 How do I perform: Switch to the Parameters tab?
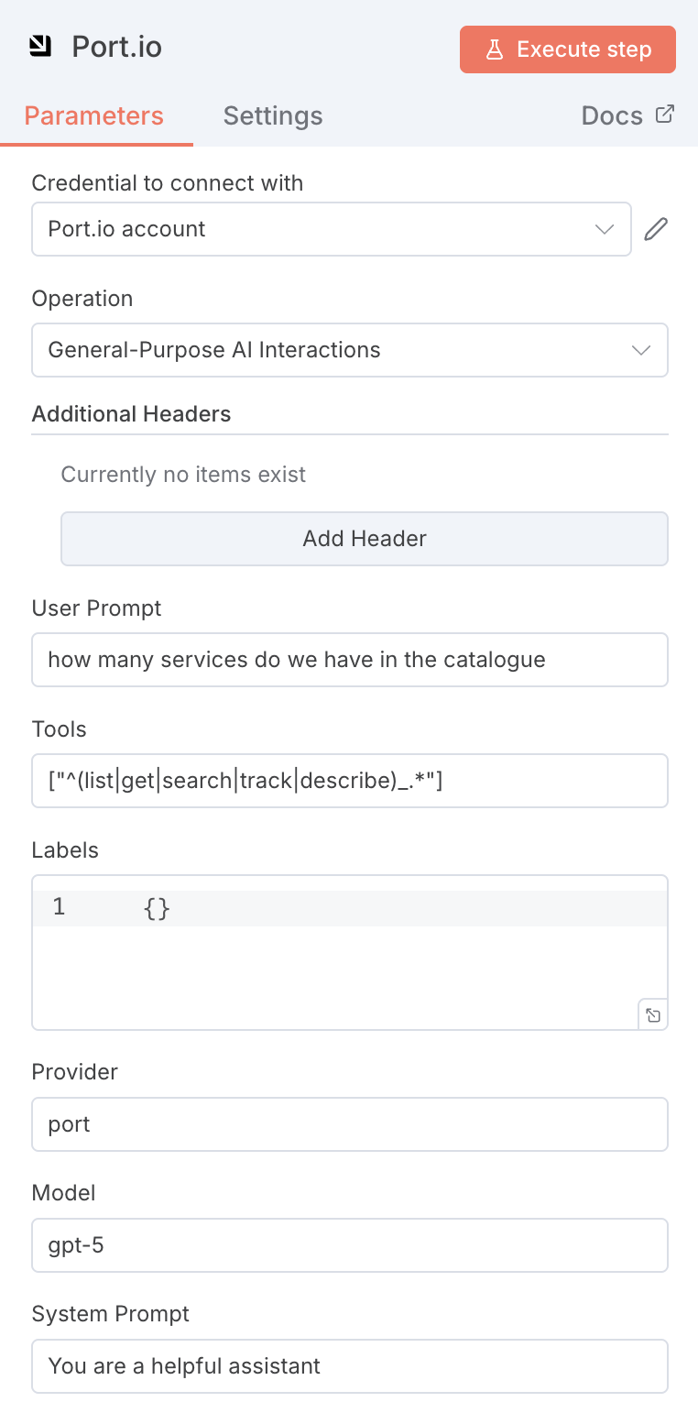[93, 116]
